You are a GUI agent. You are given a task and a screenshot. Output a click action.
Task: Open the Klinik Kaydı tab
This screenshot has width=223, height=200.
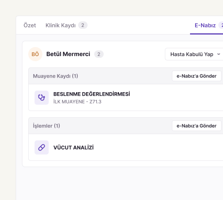tap(60, 25)
